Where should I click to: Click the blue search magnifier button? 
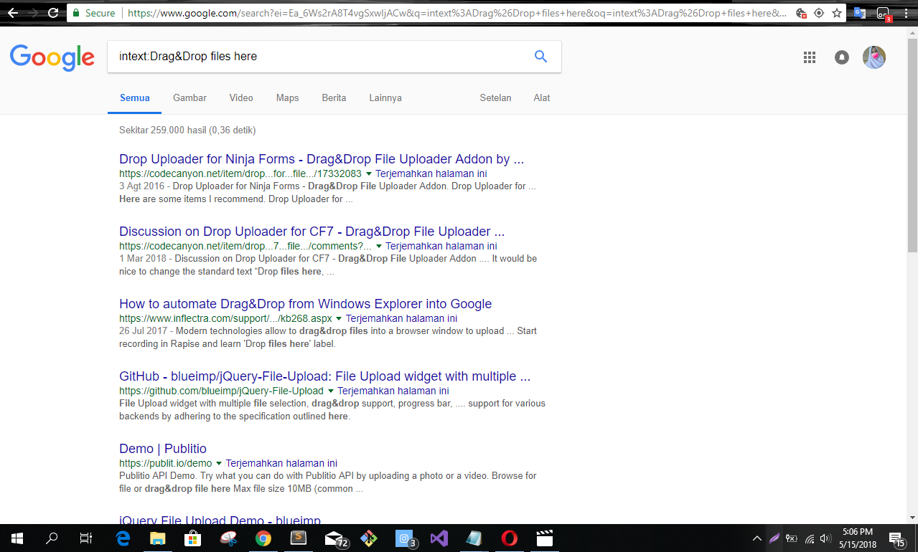pyautogui.click(x=540, y=57)
